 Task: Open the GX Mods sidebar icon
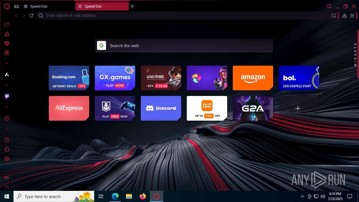(x=7, y=52)
